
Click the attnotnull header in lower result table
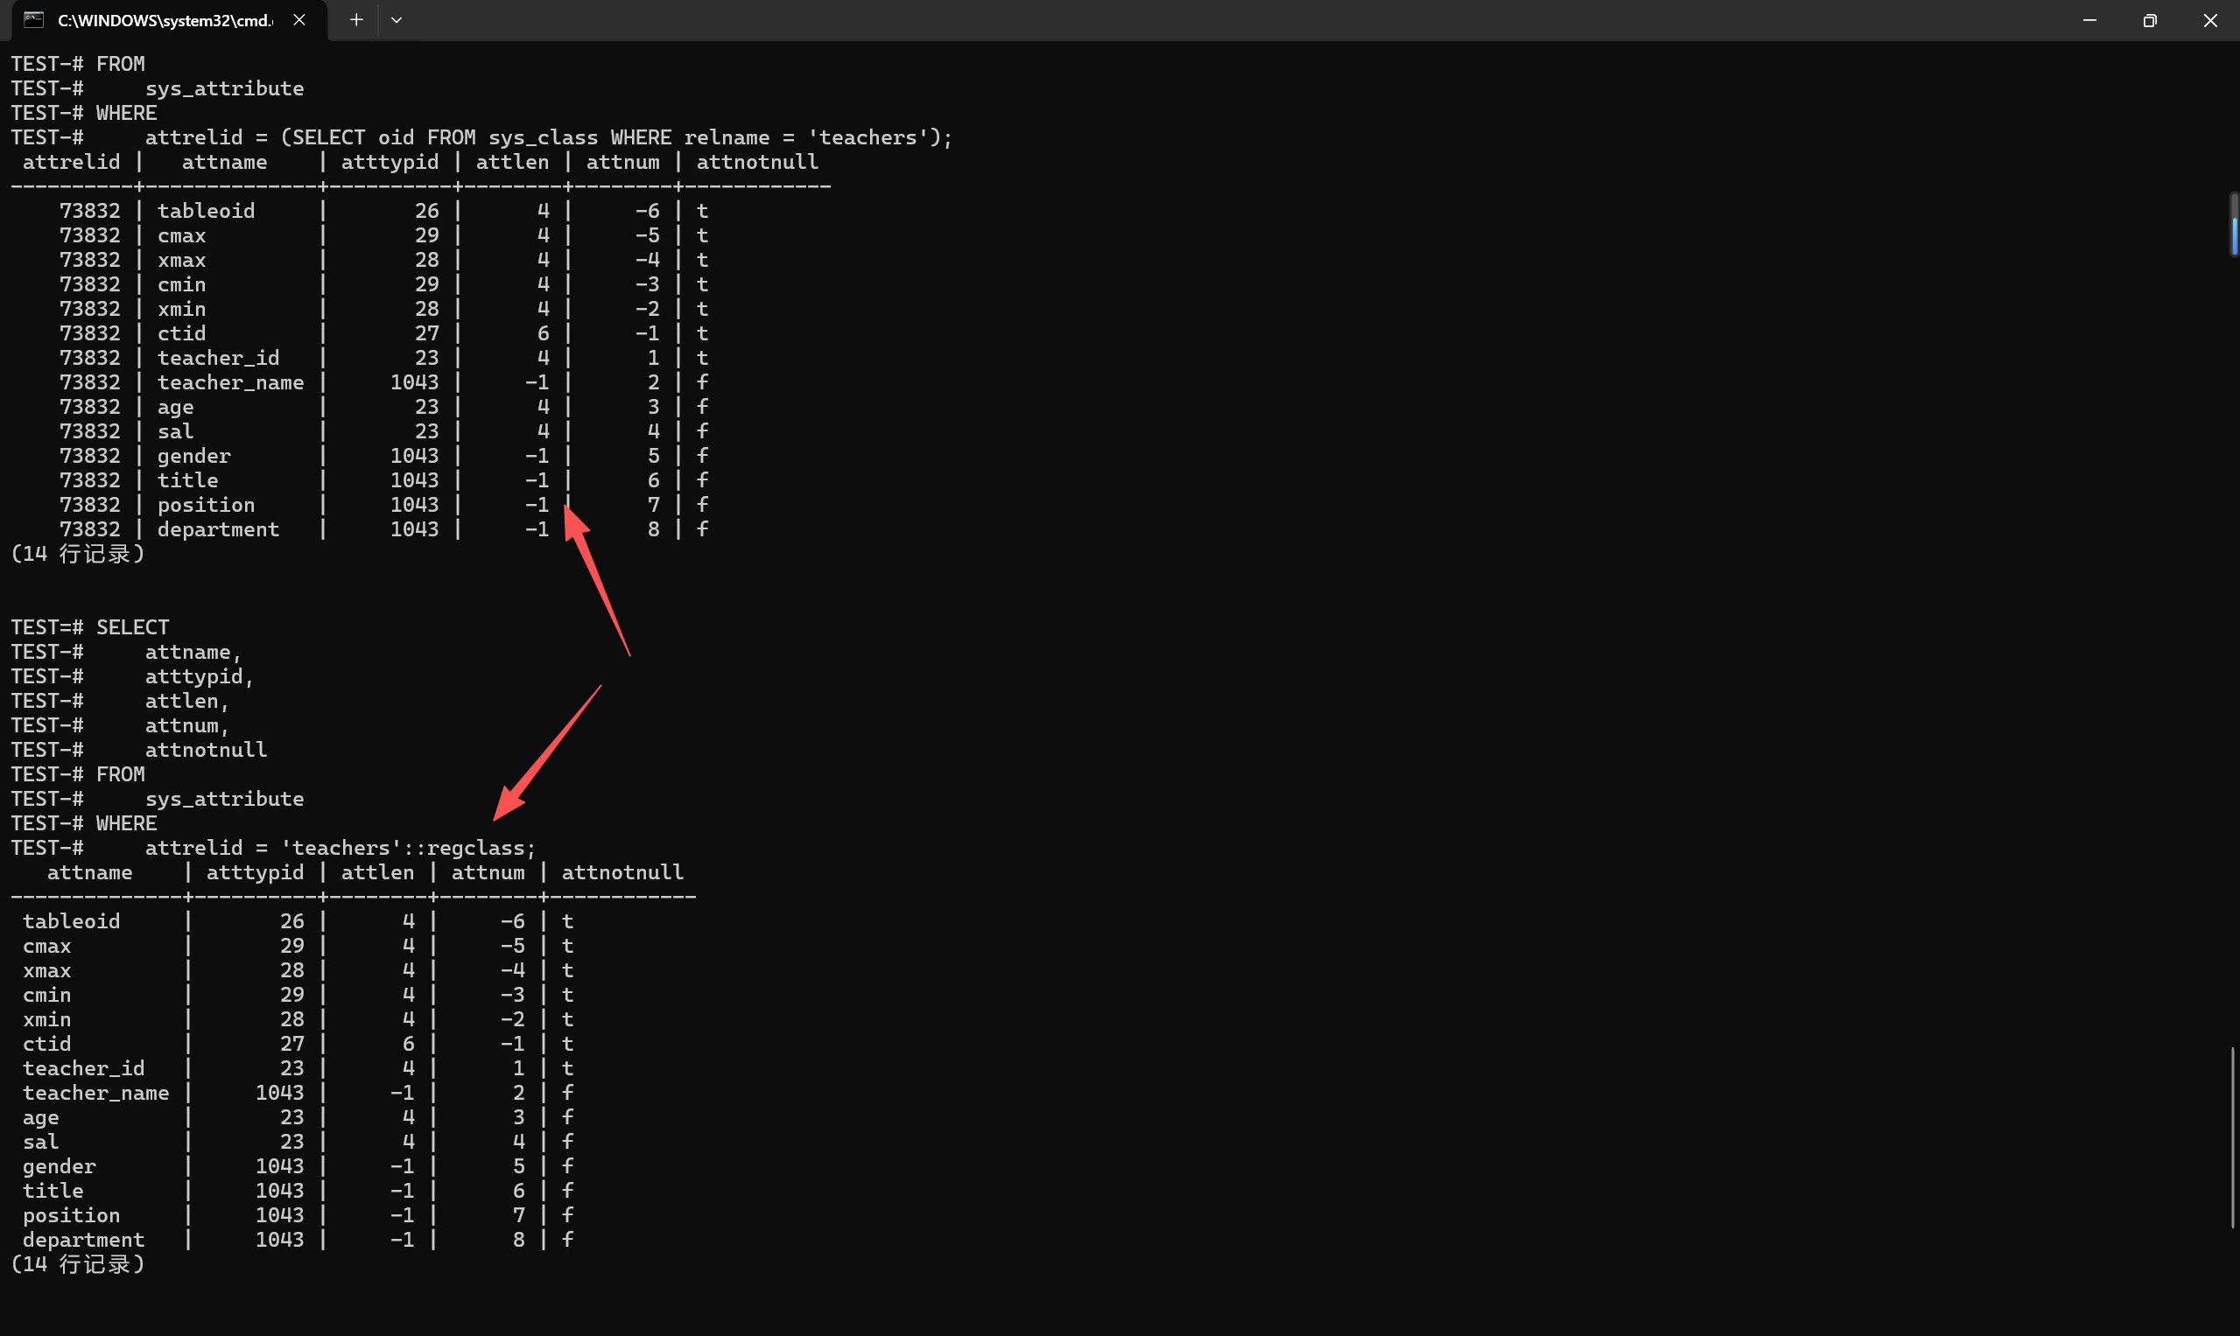point(622,872)
